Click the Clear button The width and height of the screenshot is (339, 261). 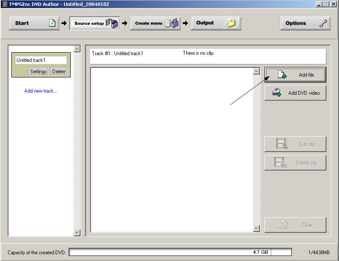[x=295, y=225]
